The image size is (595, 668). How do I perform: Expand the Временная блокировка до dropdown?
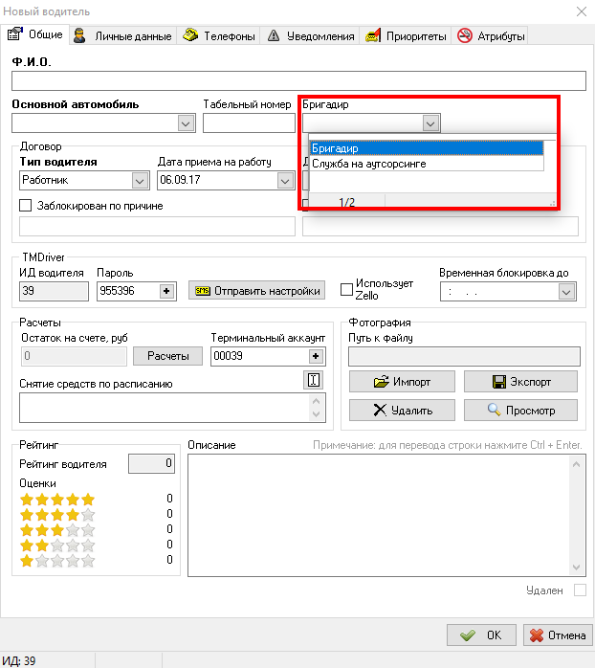pyautogui.click(x=567, y=291)
